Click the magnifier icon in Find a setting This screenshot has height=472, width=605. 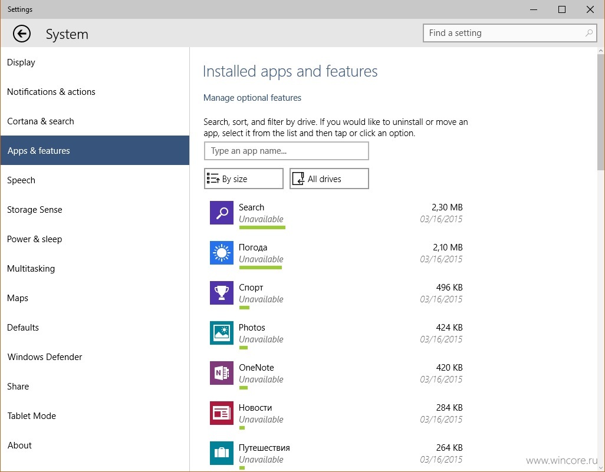tap(589, 33)
